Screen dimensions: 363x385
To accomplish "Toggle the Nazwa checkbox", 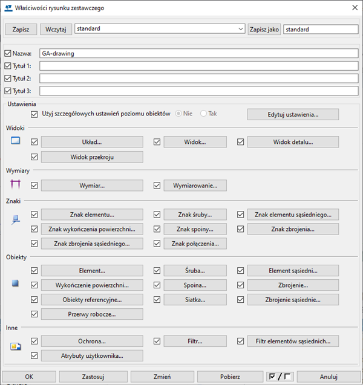I will (x=8, y=53).
